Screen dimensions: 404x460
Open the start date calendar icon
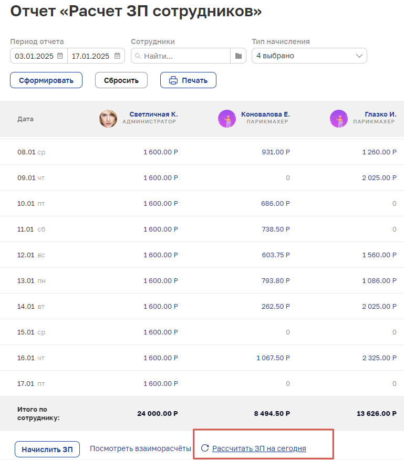pos(60,56)
